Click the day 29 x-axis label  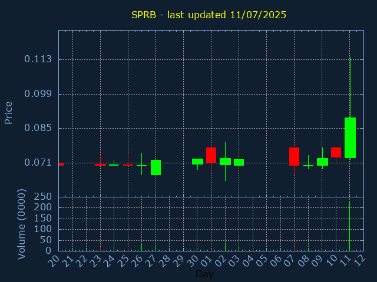pyautogui.click(x=178, y=261)
